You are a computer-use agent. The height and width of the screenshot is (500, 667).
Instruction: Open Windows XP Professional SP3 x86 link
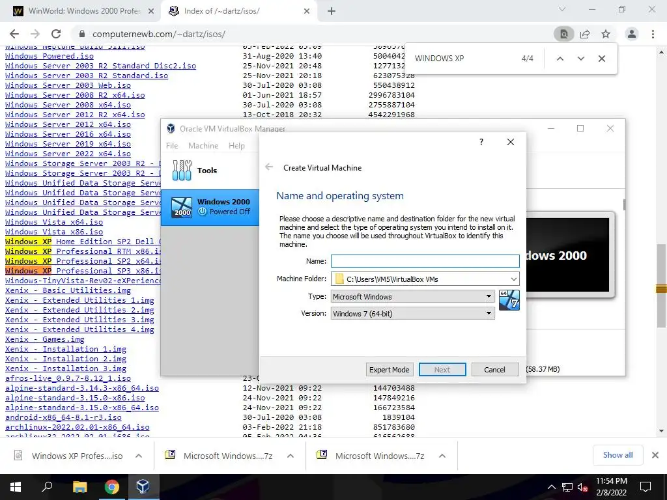point(83,271)
